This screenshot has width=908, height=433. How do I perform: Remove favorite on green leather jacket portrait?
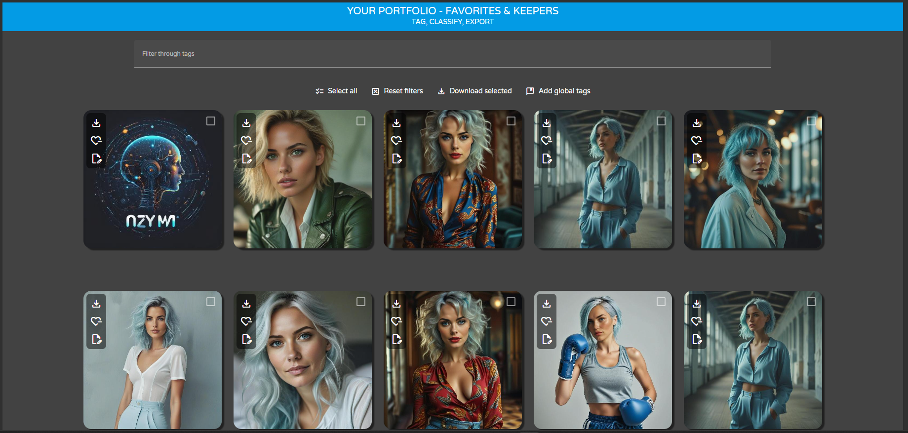click(246, 141)
